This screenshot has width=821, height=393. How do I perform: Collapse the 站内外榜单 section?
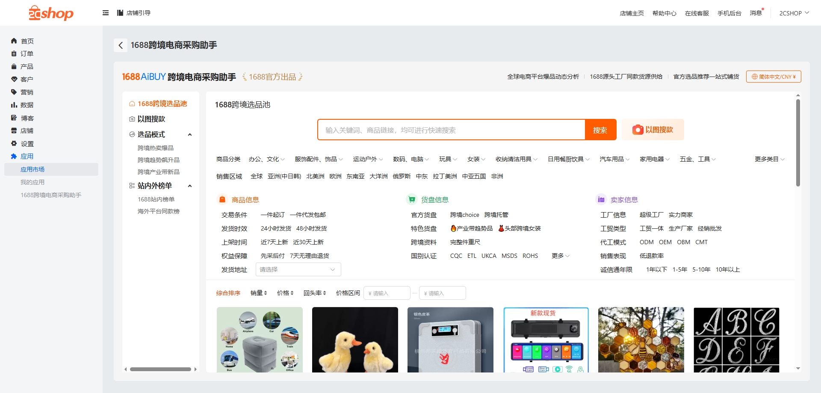tap(190, 186)
